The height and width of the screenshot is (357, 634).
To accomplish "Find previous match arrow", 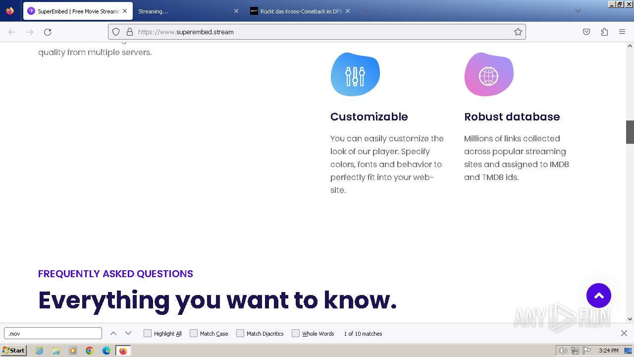I will 113,334.
